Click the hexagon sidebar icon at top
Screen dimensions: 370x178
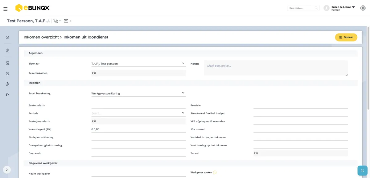coord(7,38)
